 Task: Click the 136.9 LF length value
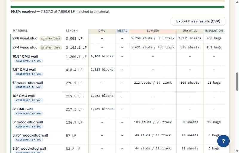74,123
